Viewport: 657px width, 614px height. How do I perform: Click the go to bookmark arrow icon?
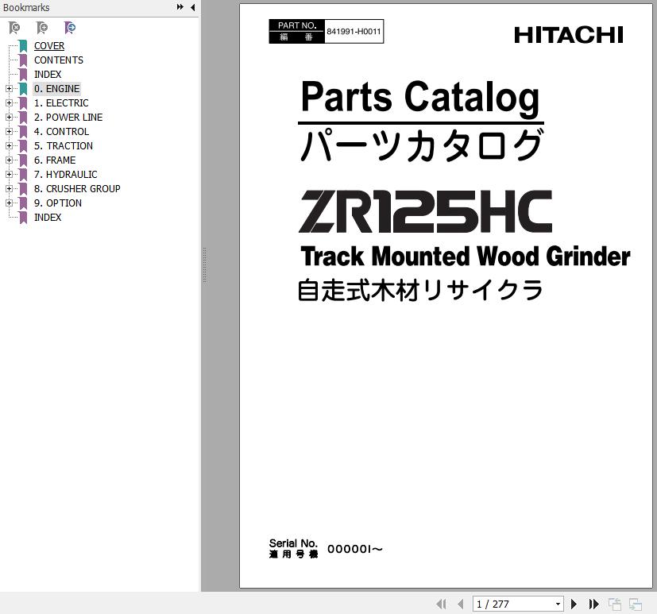tap(70, 28)
